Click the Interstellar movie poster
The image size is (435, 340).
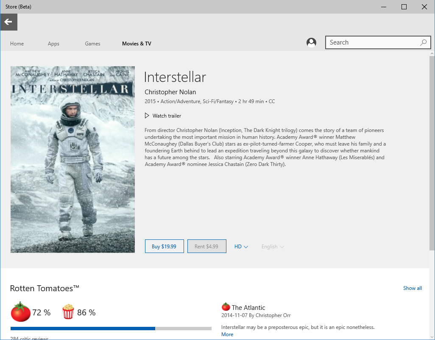(72, 159)
